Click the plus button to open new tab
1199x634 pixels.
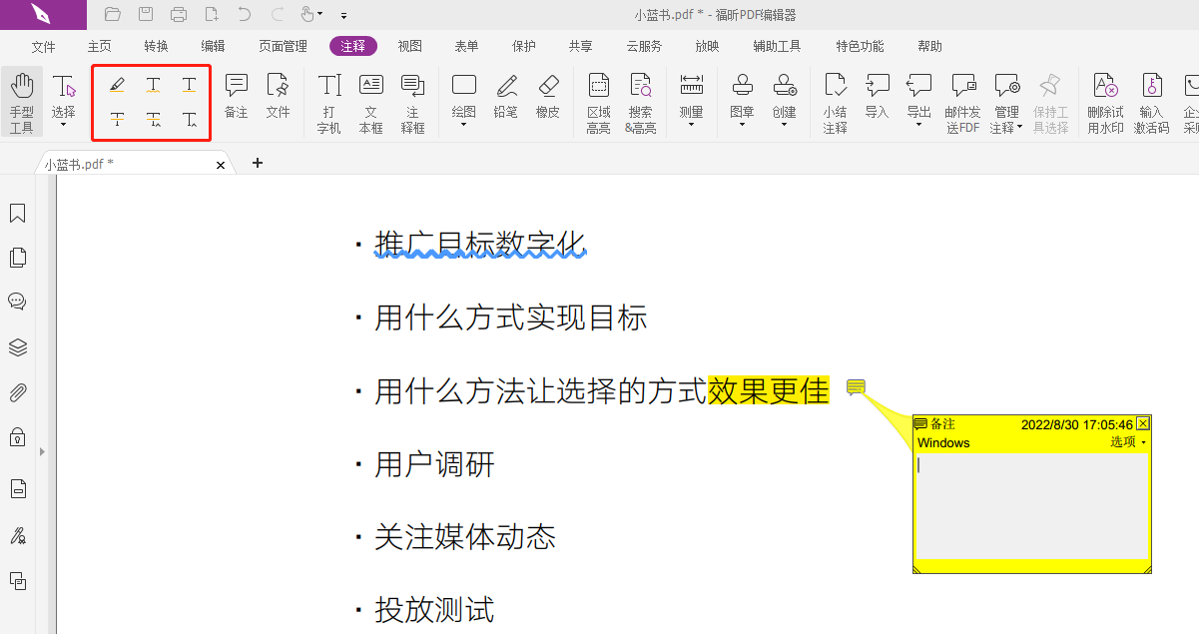coord(257,162)
